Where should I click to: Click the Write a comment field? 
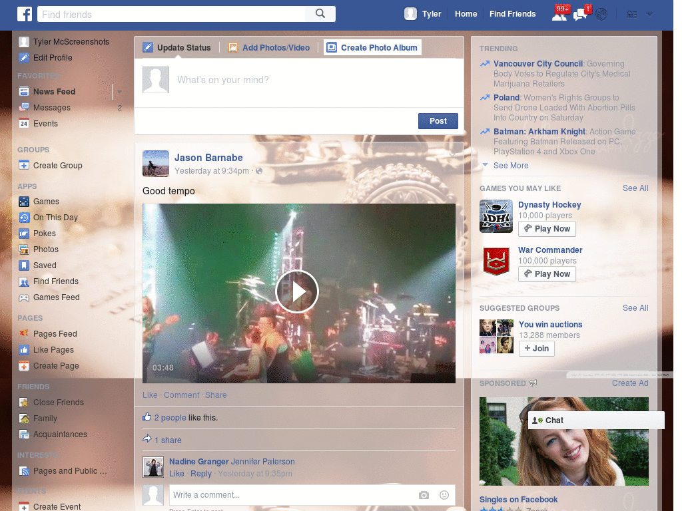pyautogui.click(x=292, y=495)
